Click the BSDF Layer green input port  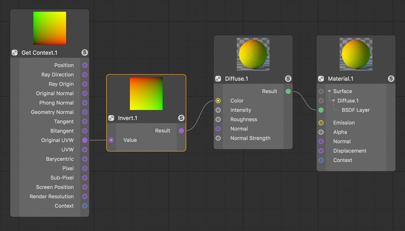click(x=321, y=110)
